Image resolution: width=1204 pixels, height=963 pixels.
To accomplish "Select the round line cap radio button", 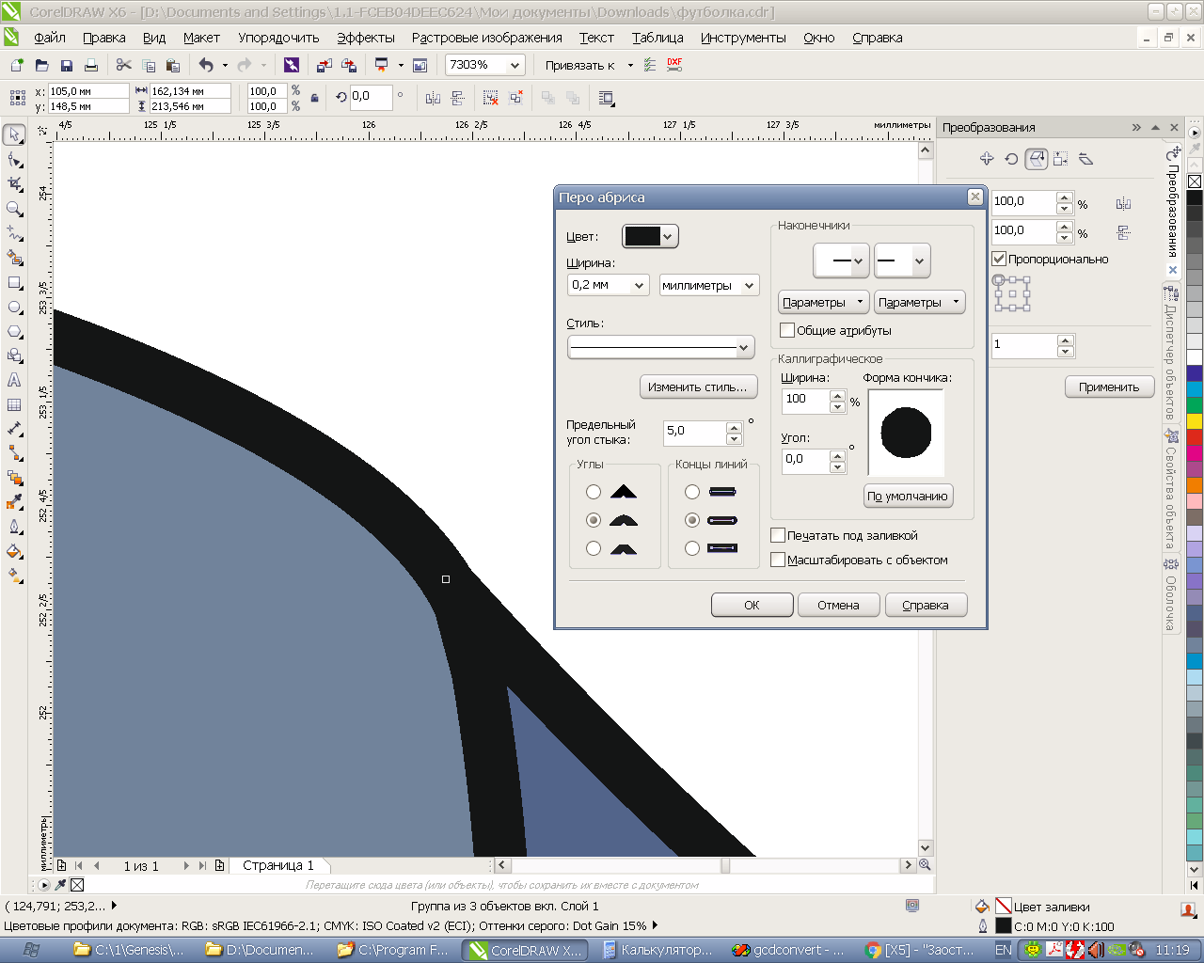I will click(x=692, y=520).
